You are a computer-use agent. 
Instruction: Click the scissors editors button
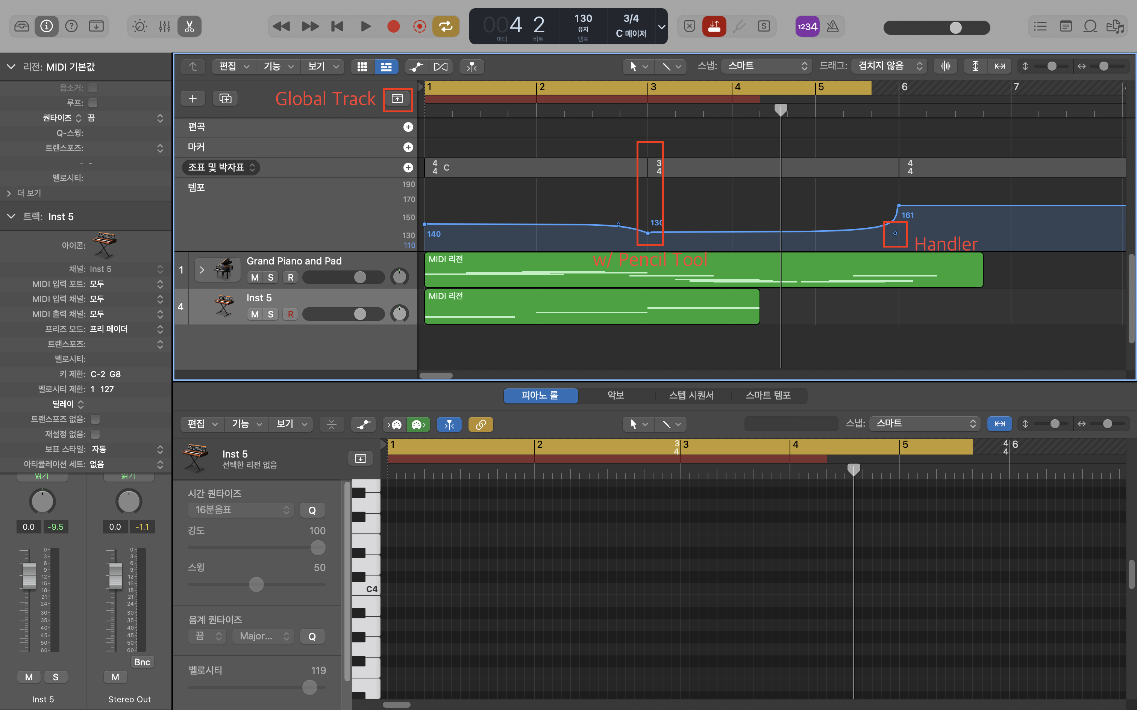[x=189, y=26]
